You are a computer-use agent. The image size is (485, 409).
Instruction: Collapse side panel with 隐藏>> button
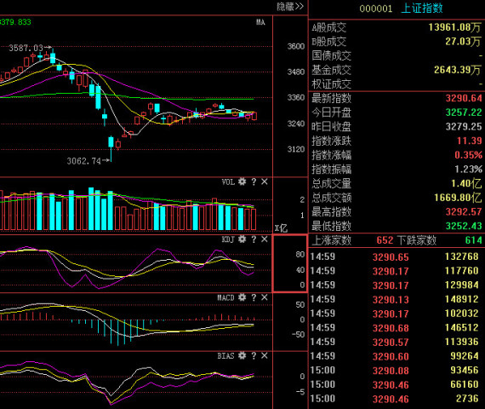pyautogui.click(x=290, y=7)
